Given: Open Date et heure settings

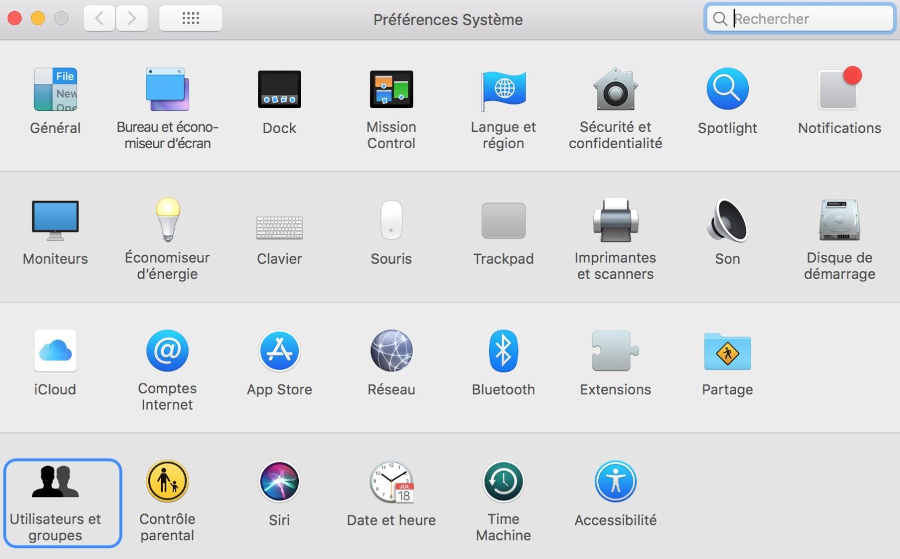Looking at the screenshot, I should (x=391, y=493).
